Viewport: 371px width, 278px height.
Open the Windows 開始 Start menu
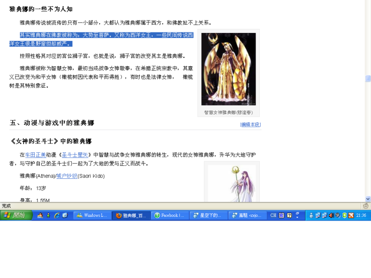[x=16, y=215]
